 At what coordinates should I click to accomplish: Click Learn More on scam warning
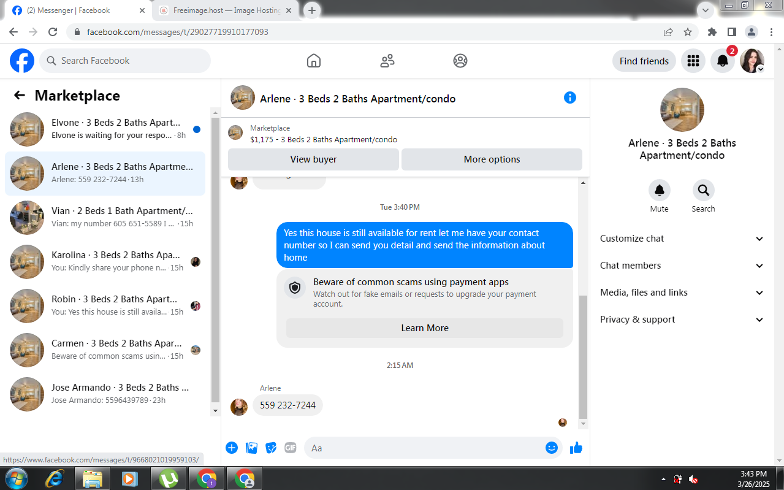pyautogui.click(x=425, y=328)
